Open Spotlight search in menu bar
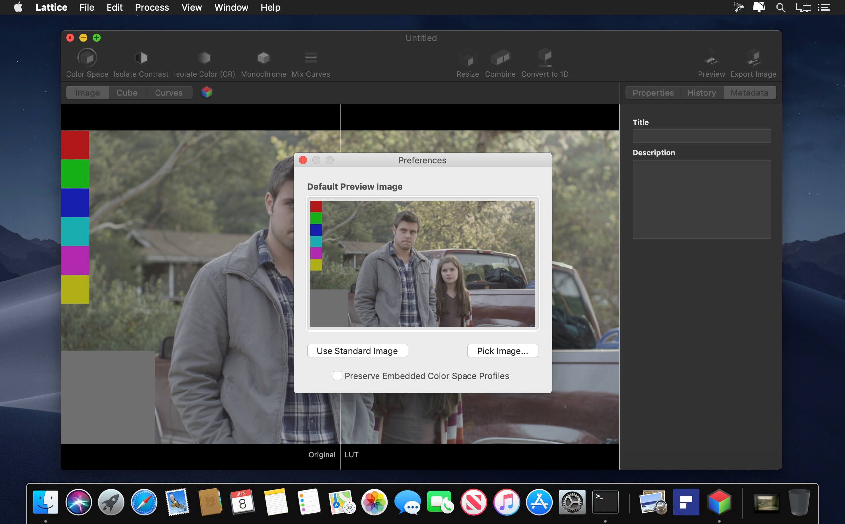The width and height of the screenshot is (845, 524). pyautogui.click(x=780, y=7)
